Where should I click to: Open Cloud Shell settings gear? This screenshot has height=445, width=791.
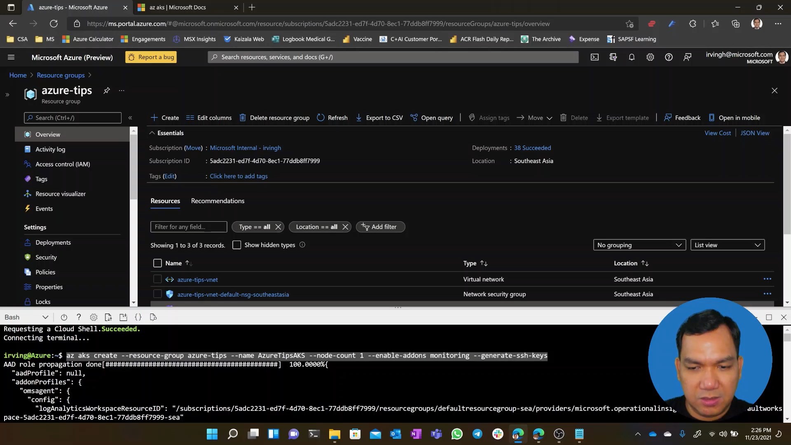pyautogui.click(x=94, y=317)
